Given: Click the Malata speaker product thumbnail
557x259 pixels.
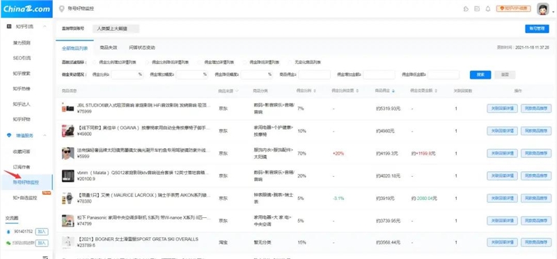Looking at the screenshot, I should [68, 176].
